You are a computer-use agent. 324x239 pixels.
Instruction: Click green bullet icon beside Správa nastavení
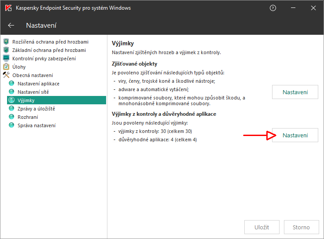coord(11,125)
